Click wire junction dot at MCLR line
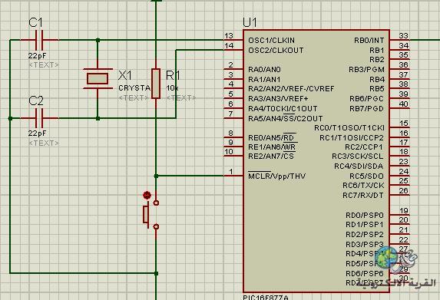440x300 pixels. click(156, 176)
